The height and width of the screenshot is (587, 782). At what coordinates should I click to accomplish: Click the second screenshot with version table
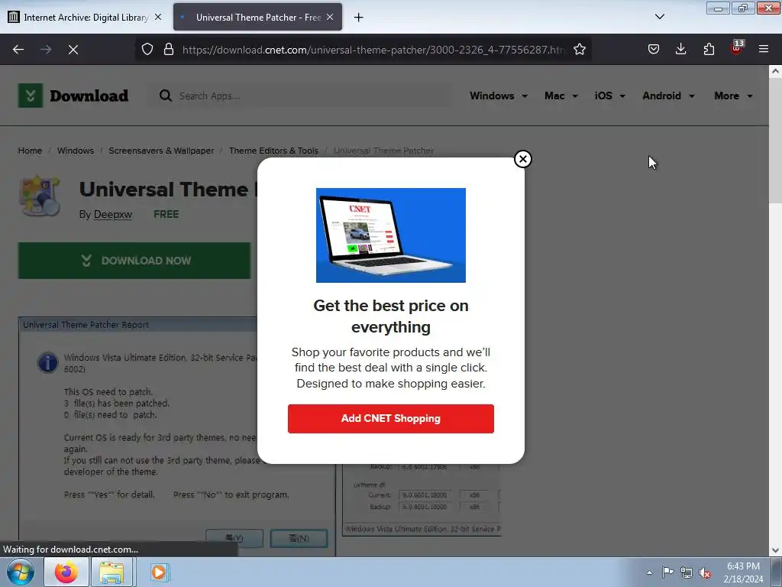(422, 500)
